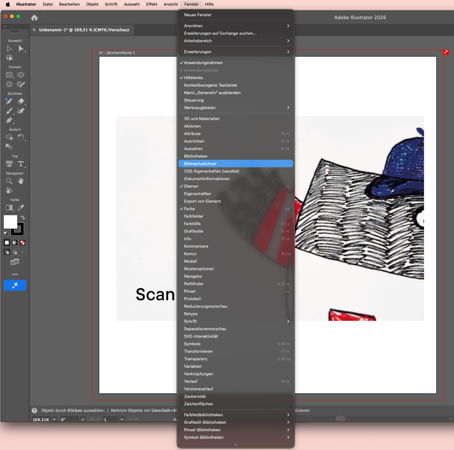Click the white fill color swatch
The width and height of the screenshot is (454, 450).
(x=10, y=222)
